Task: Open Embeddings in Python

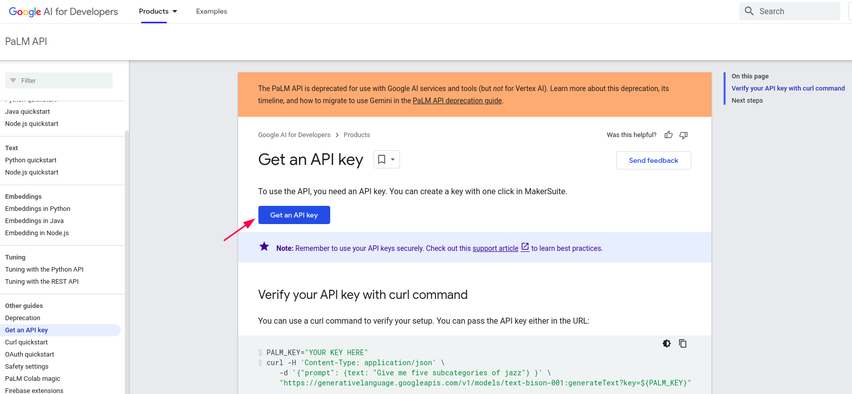Action: pyautogui.click(x=38, y=208)
